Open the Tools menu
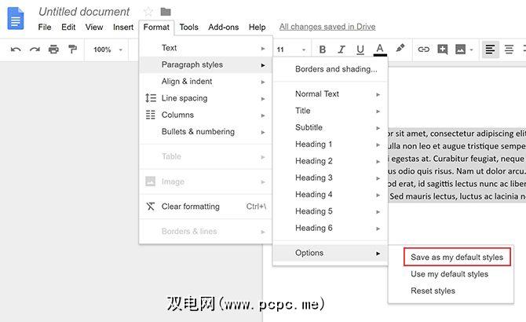The width and height of the screenshot is (526, 322). [188, 27]
